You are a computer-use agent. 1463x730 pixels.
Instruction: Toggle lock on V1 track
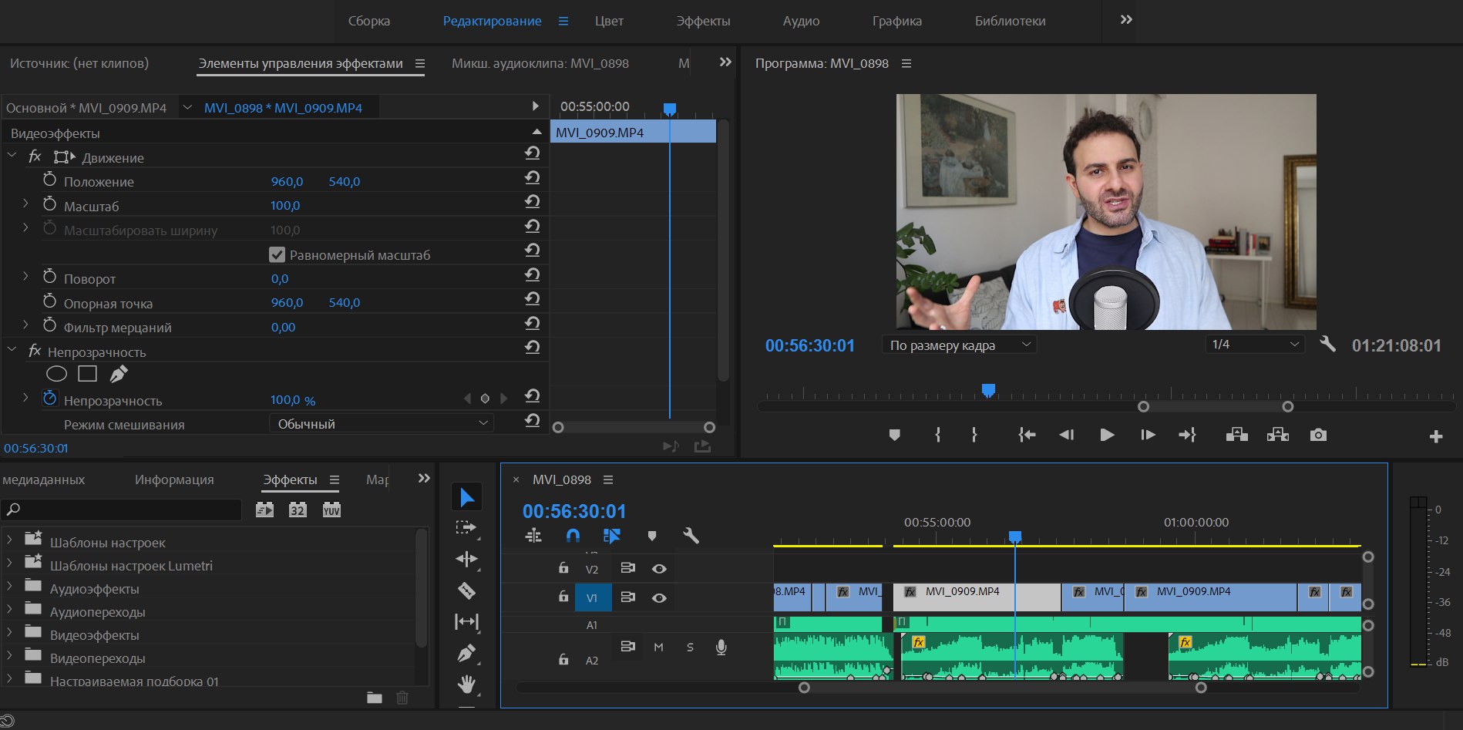pos(563,597)
